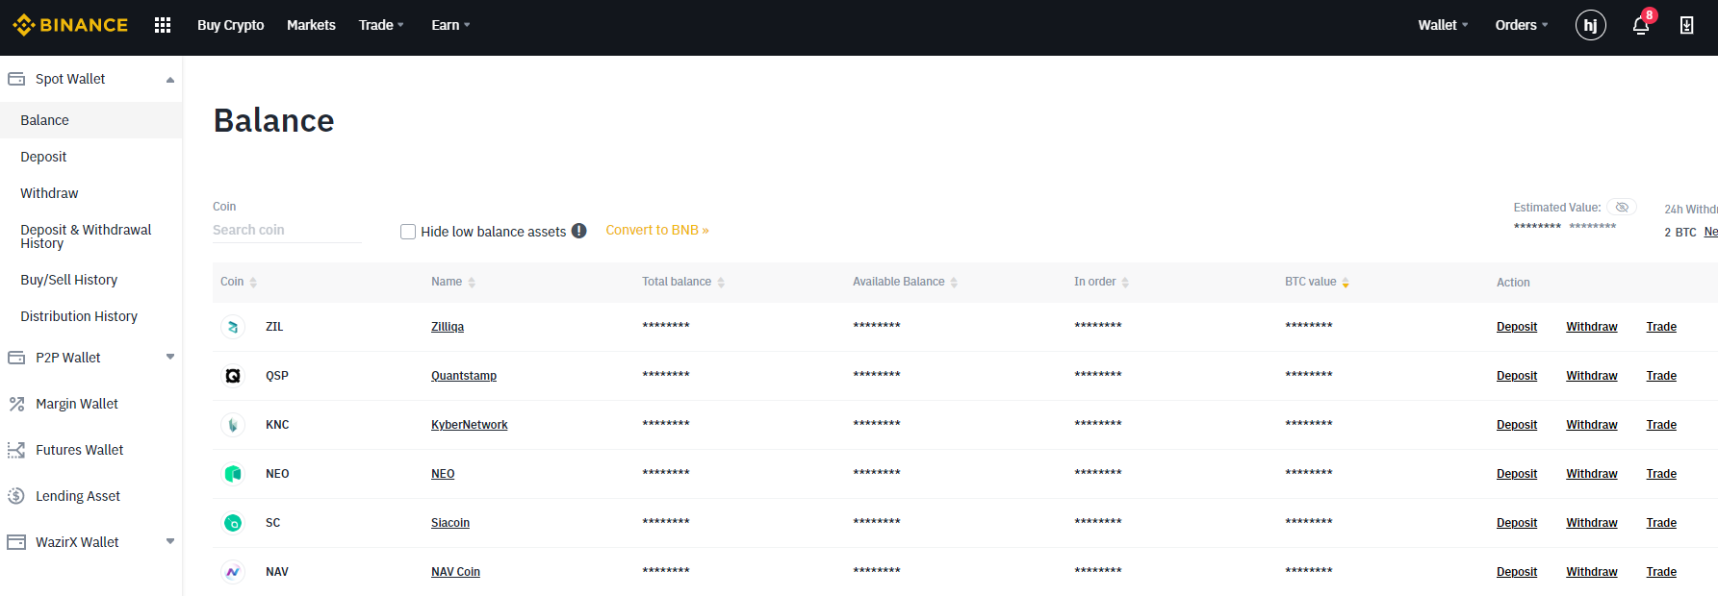Open the Markets page
1718x596 pixels.
point(311,25)
